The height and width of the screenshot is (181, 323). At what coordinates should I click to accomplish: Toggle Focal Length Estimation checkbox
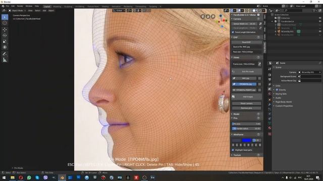point(233,32)
